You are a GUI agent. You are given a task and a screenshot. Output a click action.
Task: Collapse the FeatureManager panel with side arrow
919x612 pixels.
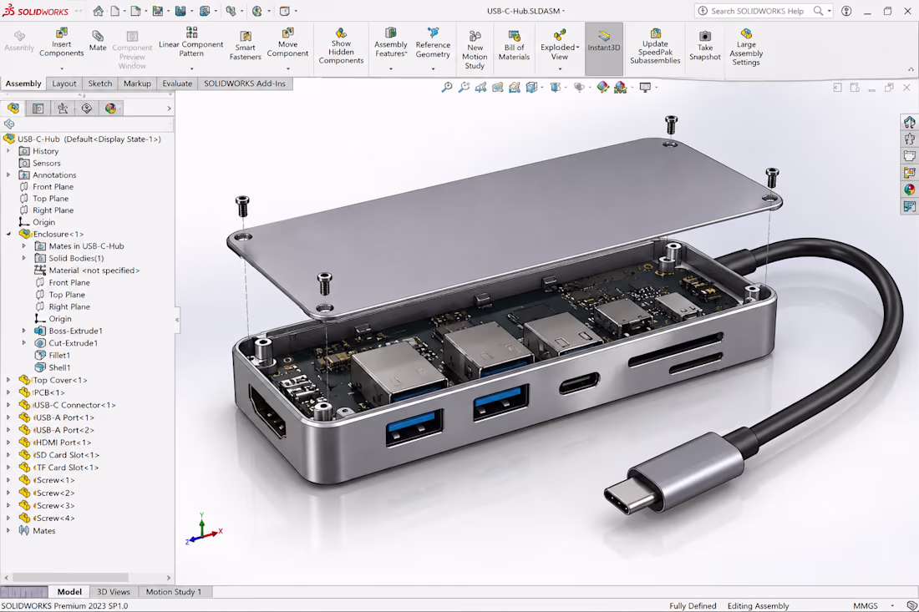tap(176, 320)
